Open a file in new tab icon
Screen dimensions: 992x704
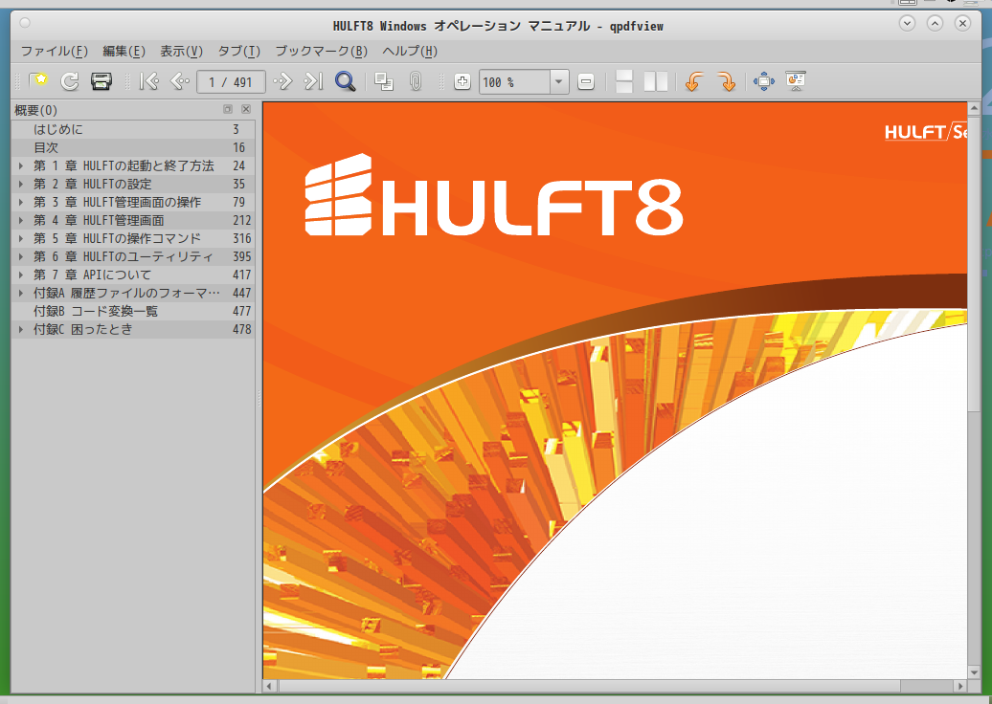[x=38, y=81]
